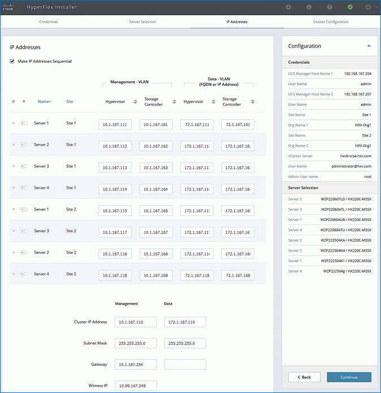Screen dimensions: 381x393
Task: Click the reorder column header icon
Action: [14, 102]
